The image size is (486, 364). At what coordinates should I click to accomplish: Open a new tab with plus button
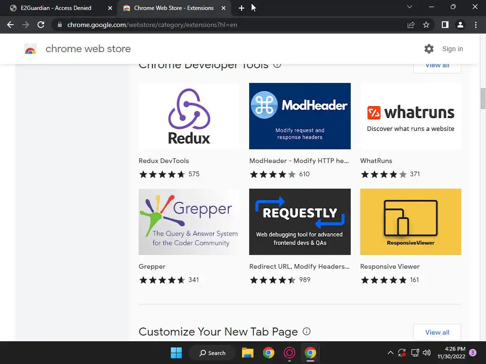click(242, 8)
